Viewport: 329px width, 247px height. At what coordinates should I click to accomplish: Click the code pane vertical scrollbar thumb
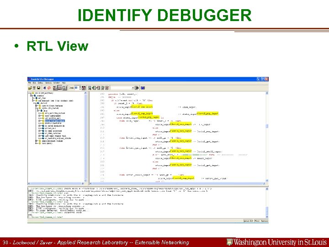[x=267, y=126]
